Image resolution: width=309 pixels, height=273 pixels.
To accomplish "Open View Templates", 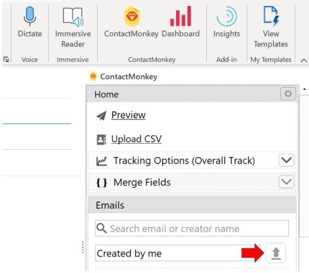I will coord(271,27).
